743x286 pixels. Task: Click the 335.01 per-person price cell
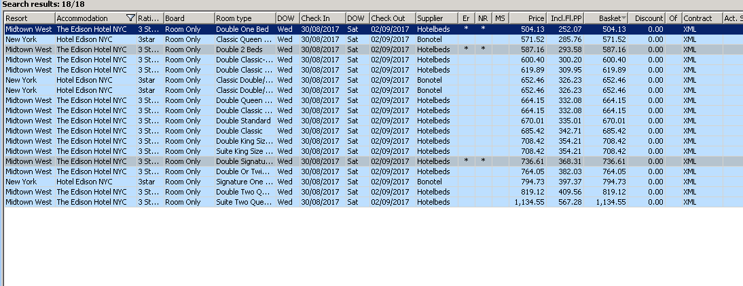click(565, 121)
